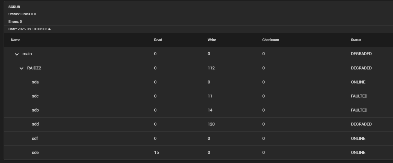Collapse the RAIDZ2 vdev chevron
This screenshot has height=163, width=393.
[x=22, y=68]
